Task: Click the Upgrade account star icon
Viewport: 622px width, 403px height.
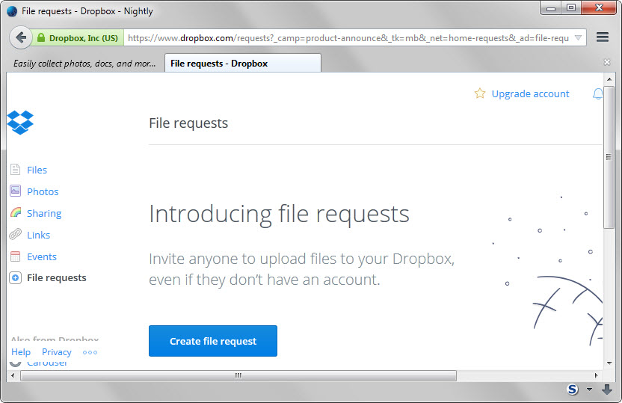Action: coord(480,93)
